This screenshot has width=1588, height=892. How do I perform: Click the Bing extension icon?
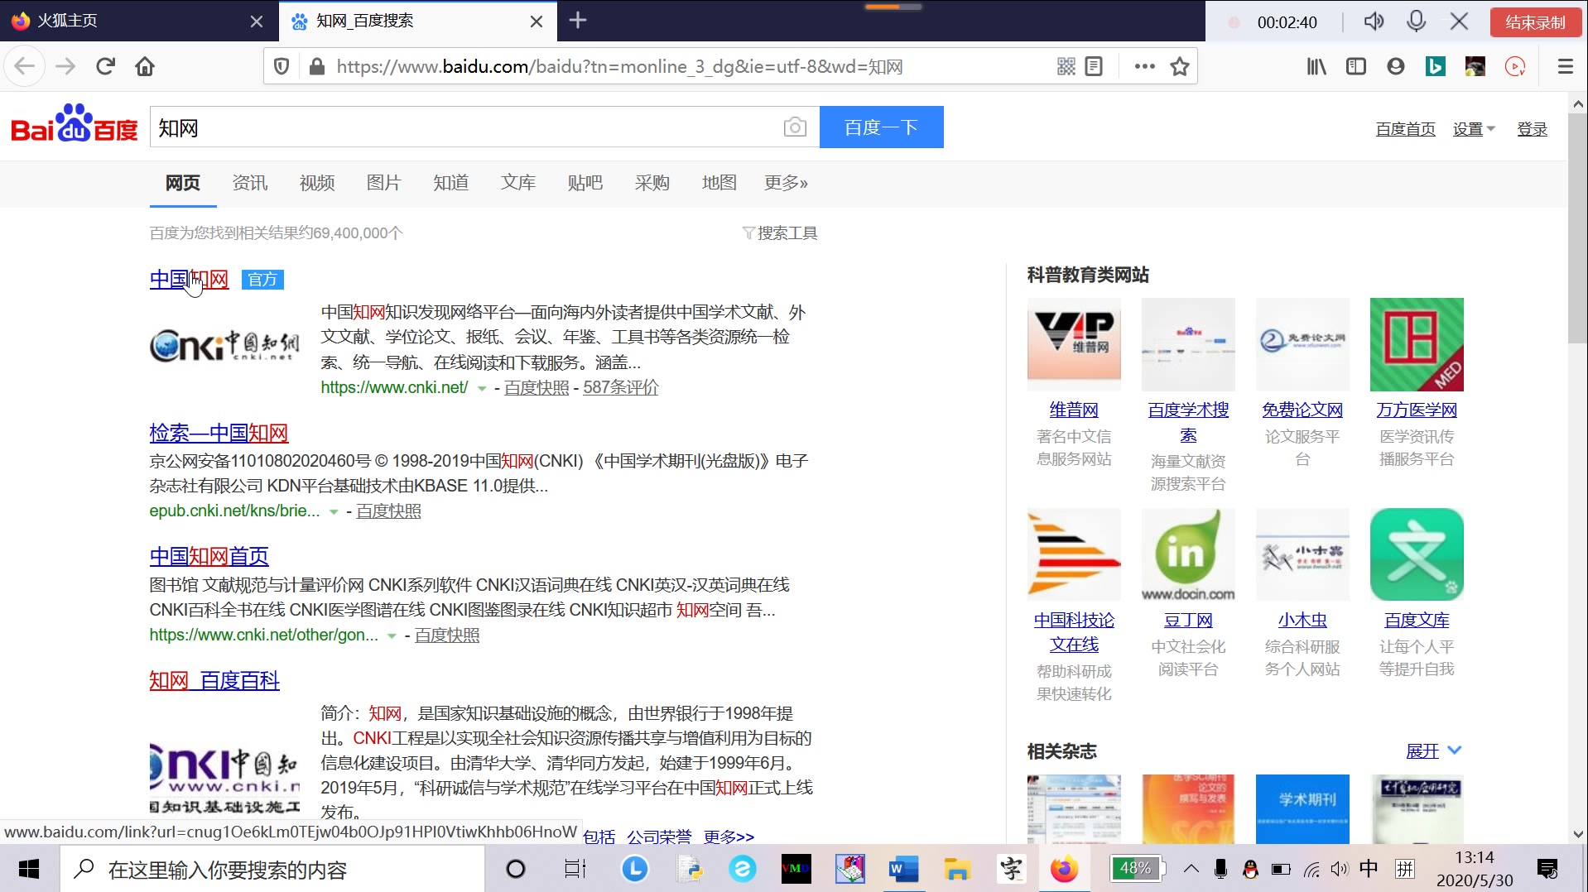(x=1436, y=66)
